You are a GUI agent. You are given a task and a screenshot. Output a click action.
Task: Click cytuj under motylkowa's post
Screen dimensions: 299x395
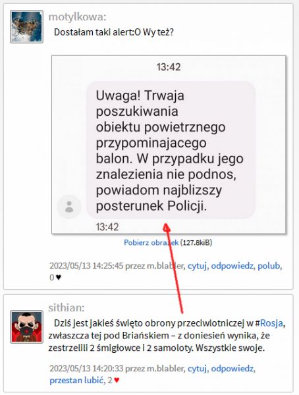pos(198,265)
